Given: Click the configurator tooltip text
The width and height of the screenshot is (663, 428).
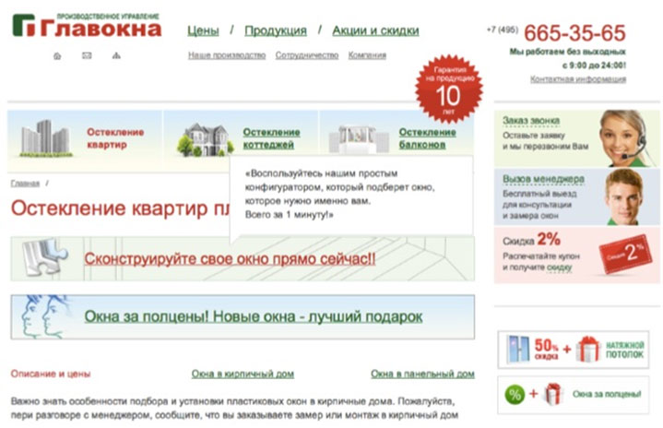Looking at the screenshot, I should coord(340,194).
